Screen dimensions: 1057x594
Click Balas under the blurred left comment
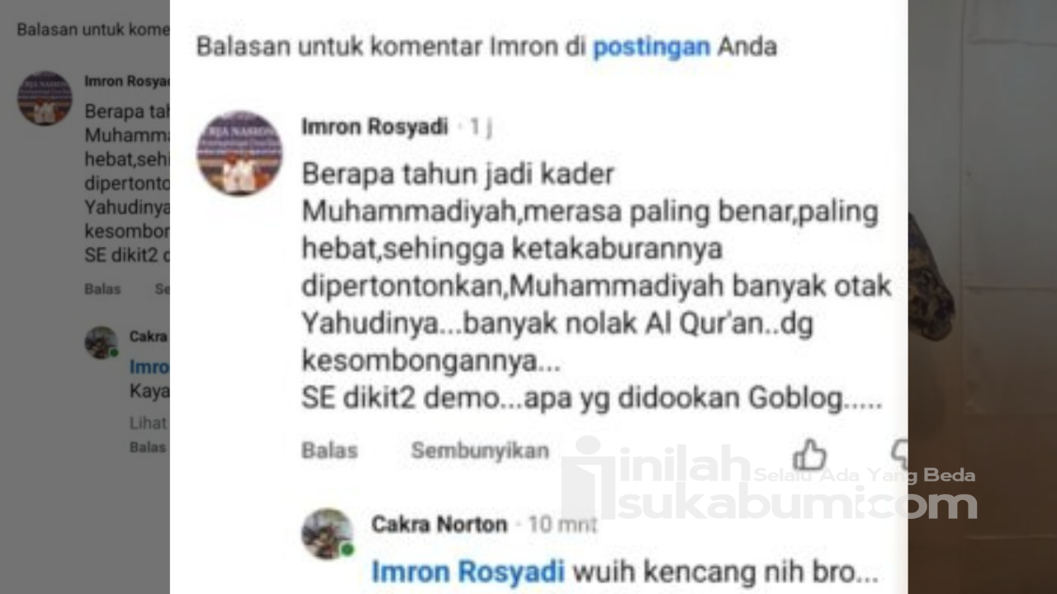click(102, 289)
